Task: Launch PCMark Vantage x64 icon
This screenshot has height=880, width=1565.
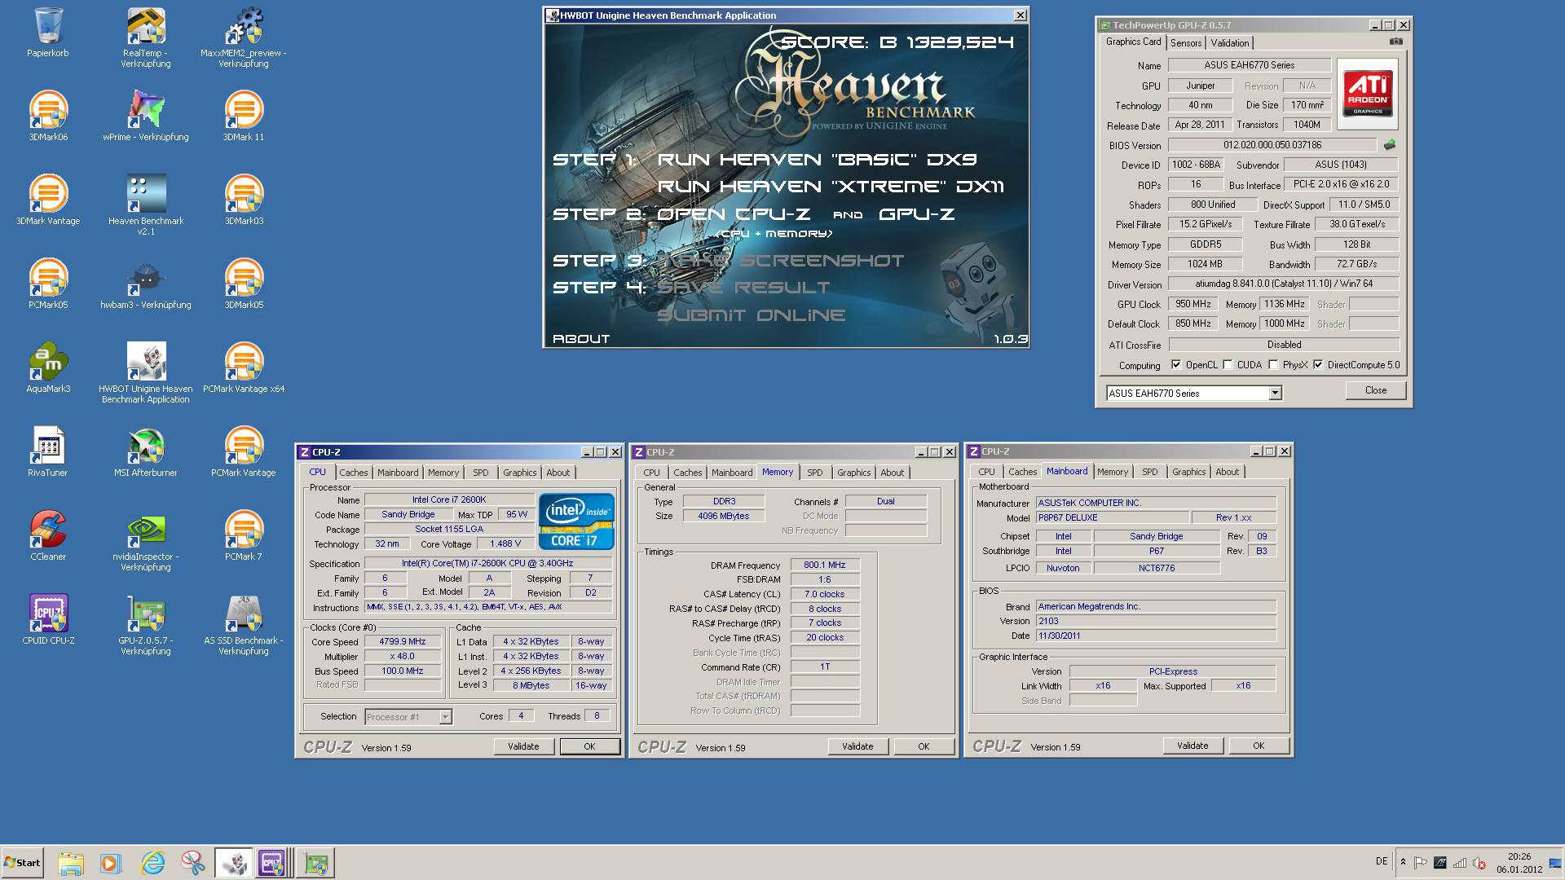Action: click(243, 368)
